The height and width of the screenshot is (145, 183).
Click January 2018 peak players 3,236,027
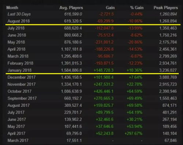point(168,70)
